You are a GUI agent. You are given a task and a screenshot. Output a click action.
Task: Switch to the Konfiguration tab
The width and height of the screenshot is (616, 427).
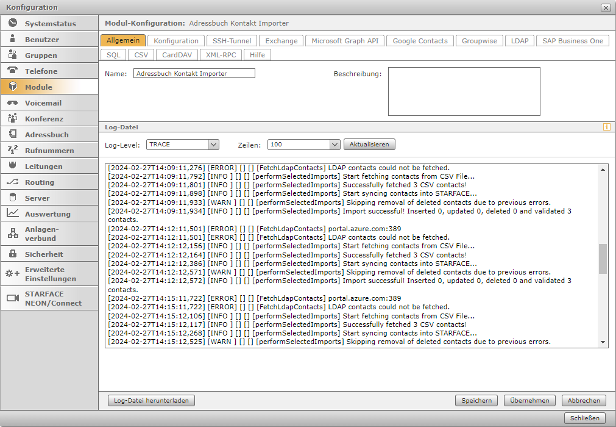(x=176, y=41)
